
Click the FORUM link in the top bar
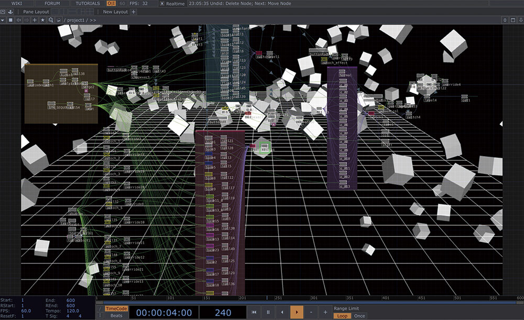click(52, 3)
